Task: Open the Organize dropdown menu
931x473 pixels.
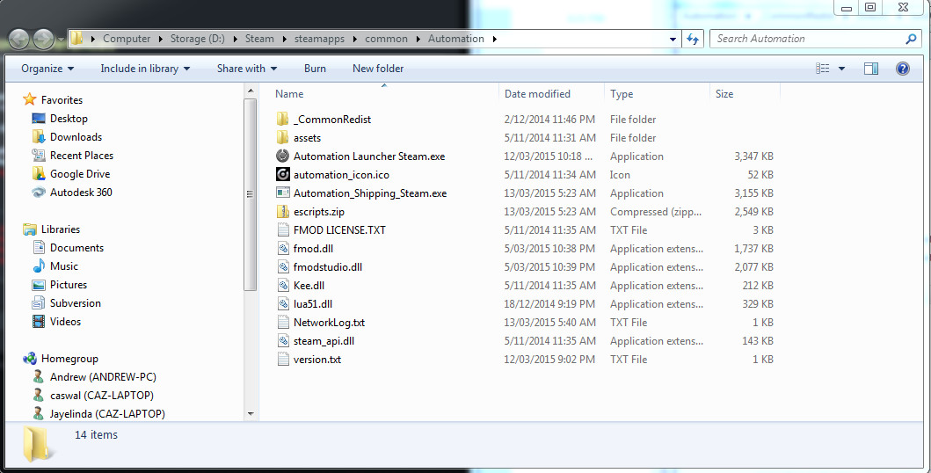Action: tap(47, 69)
